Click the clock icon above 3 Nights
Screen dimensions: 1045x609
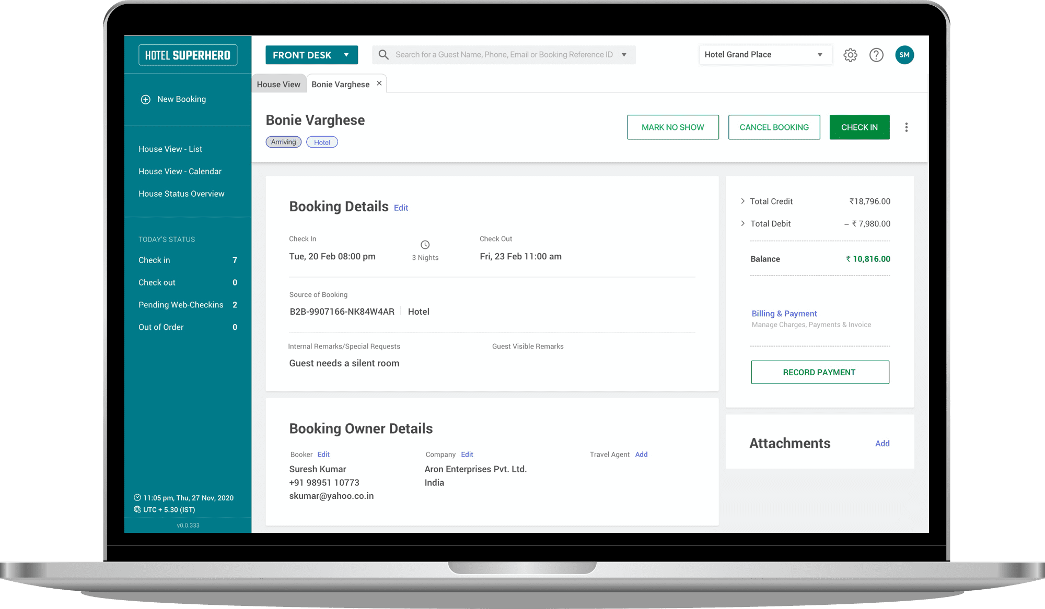tap(425, 245)
